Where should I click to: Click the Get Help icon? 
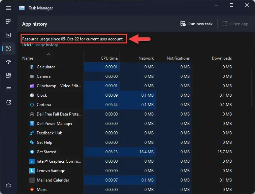(32, 142)
